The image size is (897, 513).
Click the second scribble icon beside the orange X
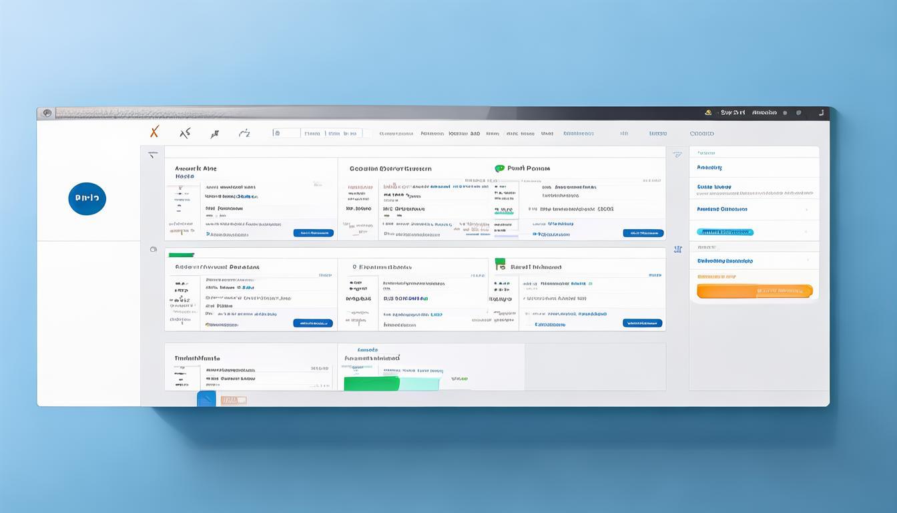(x=185, y=133)
